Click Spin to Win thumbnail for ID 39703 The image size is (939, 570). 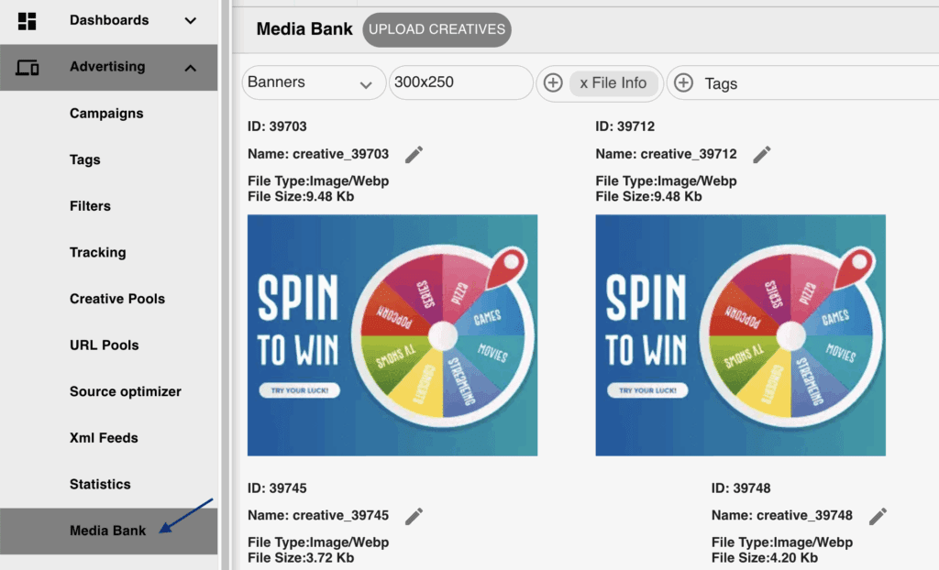click(392, 335)
